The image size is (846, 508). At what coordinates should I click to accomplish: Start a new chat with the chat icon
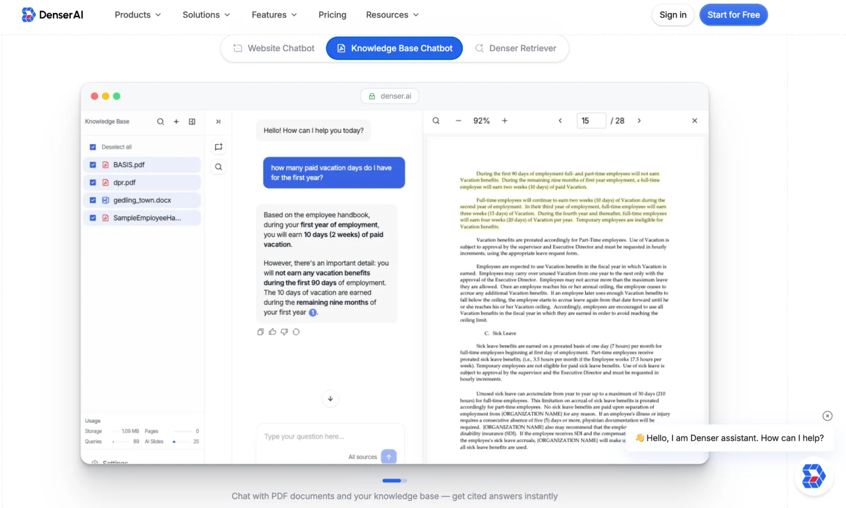pos(218,147)
